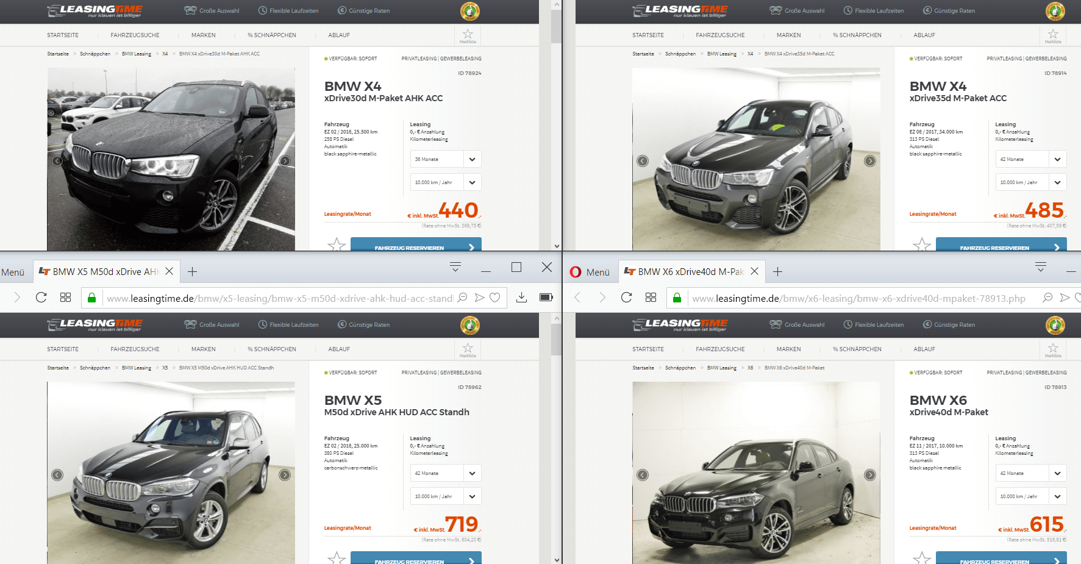Click battery saver icon in X5 browser
The width and height of the screenshot is (1081, 564).
coord(546,298)
